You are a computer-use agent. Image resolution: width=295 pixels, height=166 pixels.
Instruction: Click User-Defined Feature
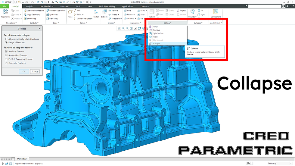click(34, 11)
